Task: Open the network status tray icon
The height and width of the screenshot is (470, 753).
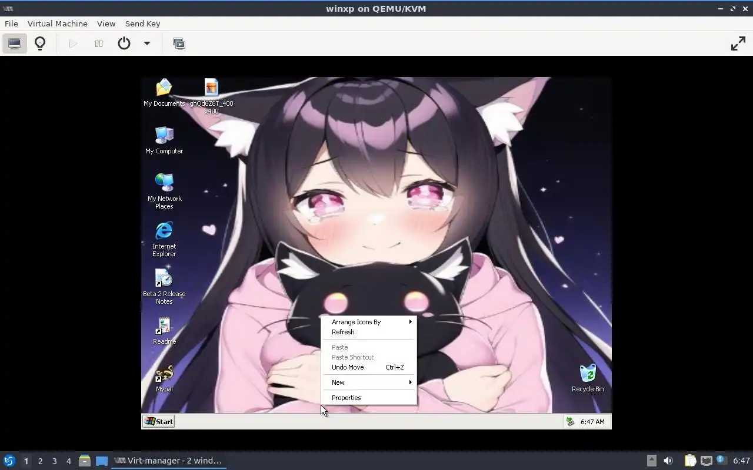Action: pos(707,461)
